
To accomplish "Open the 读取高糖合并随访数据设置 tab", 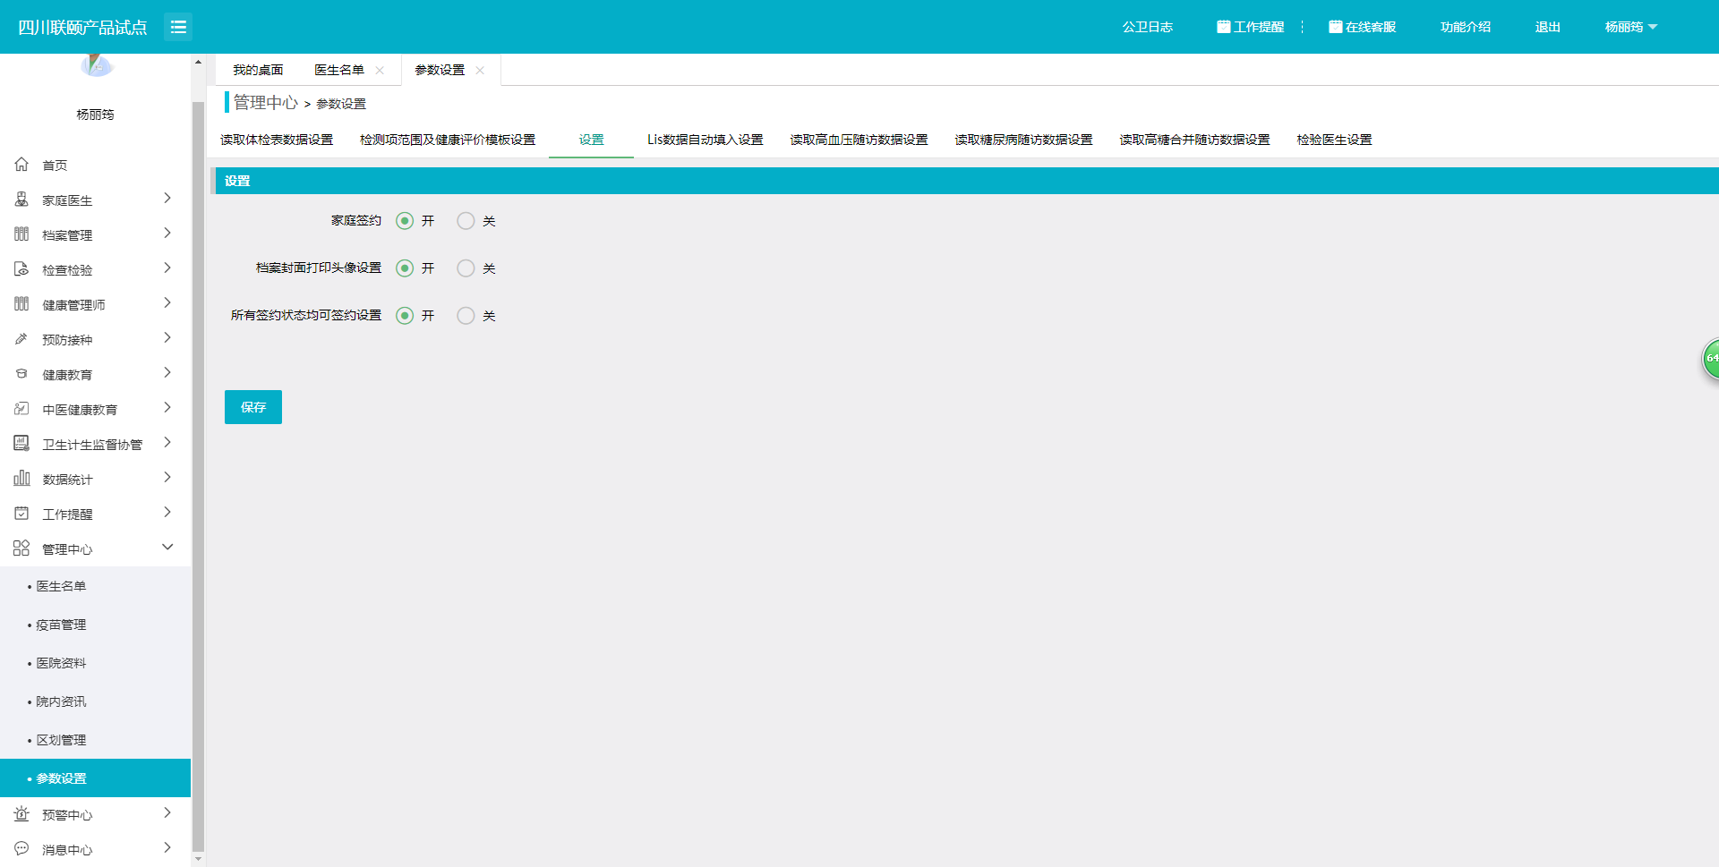I will [1194, 140].
